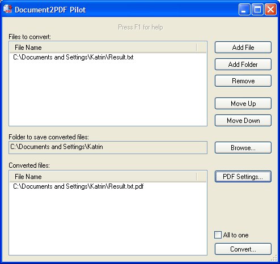Screen dimensions: 280x264
Task: Click the Document2PDF Pilot title bar icon
Action: [x=8, y=9]
